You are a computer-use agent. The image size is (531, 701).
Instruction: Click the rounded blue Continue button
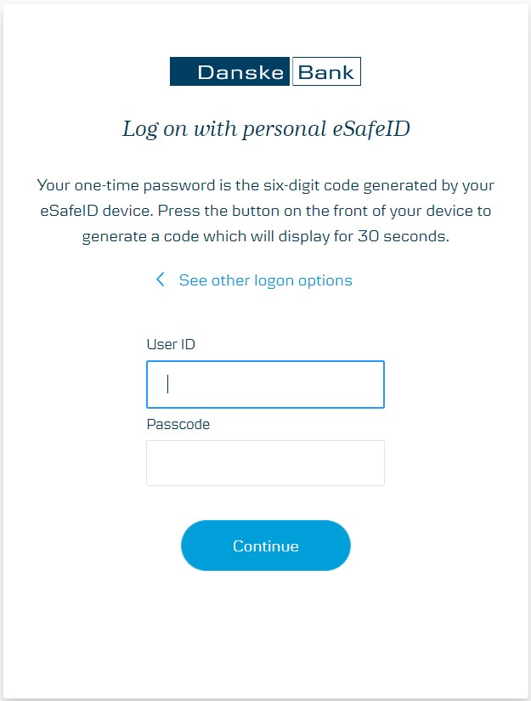(265, 545)
